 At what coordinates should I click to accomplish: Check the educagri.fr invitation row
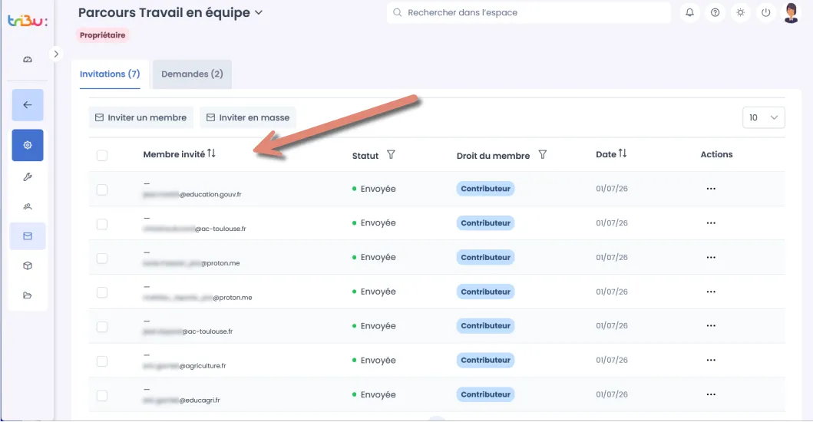click(x=102, y=396)
